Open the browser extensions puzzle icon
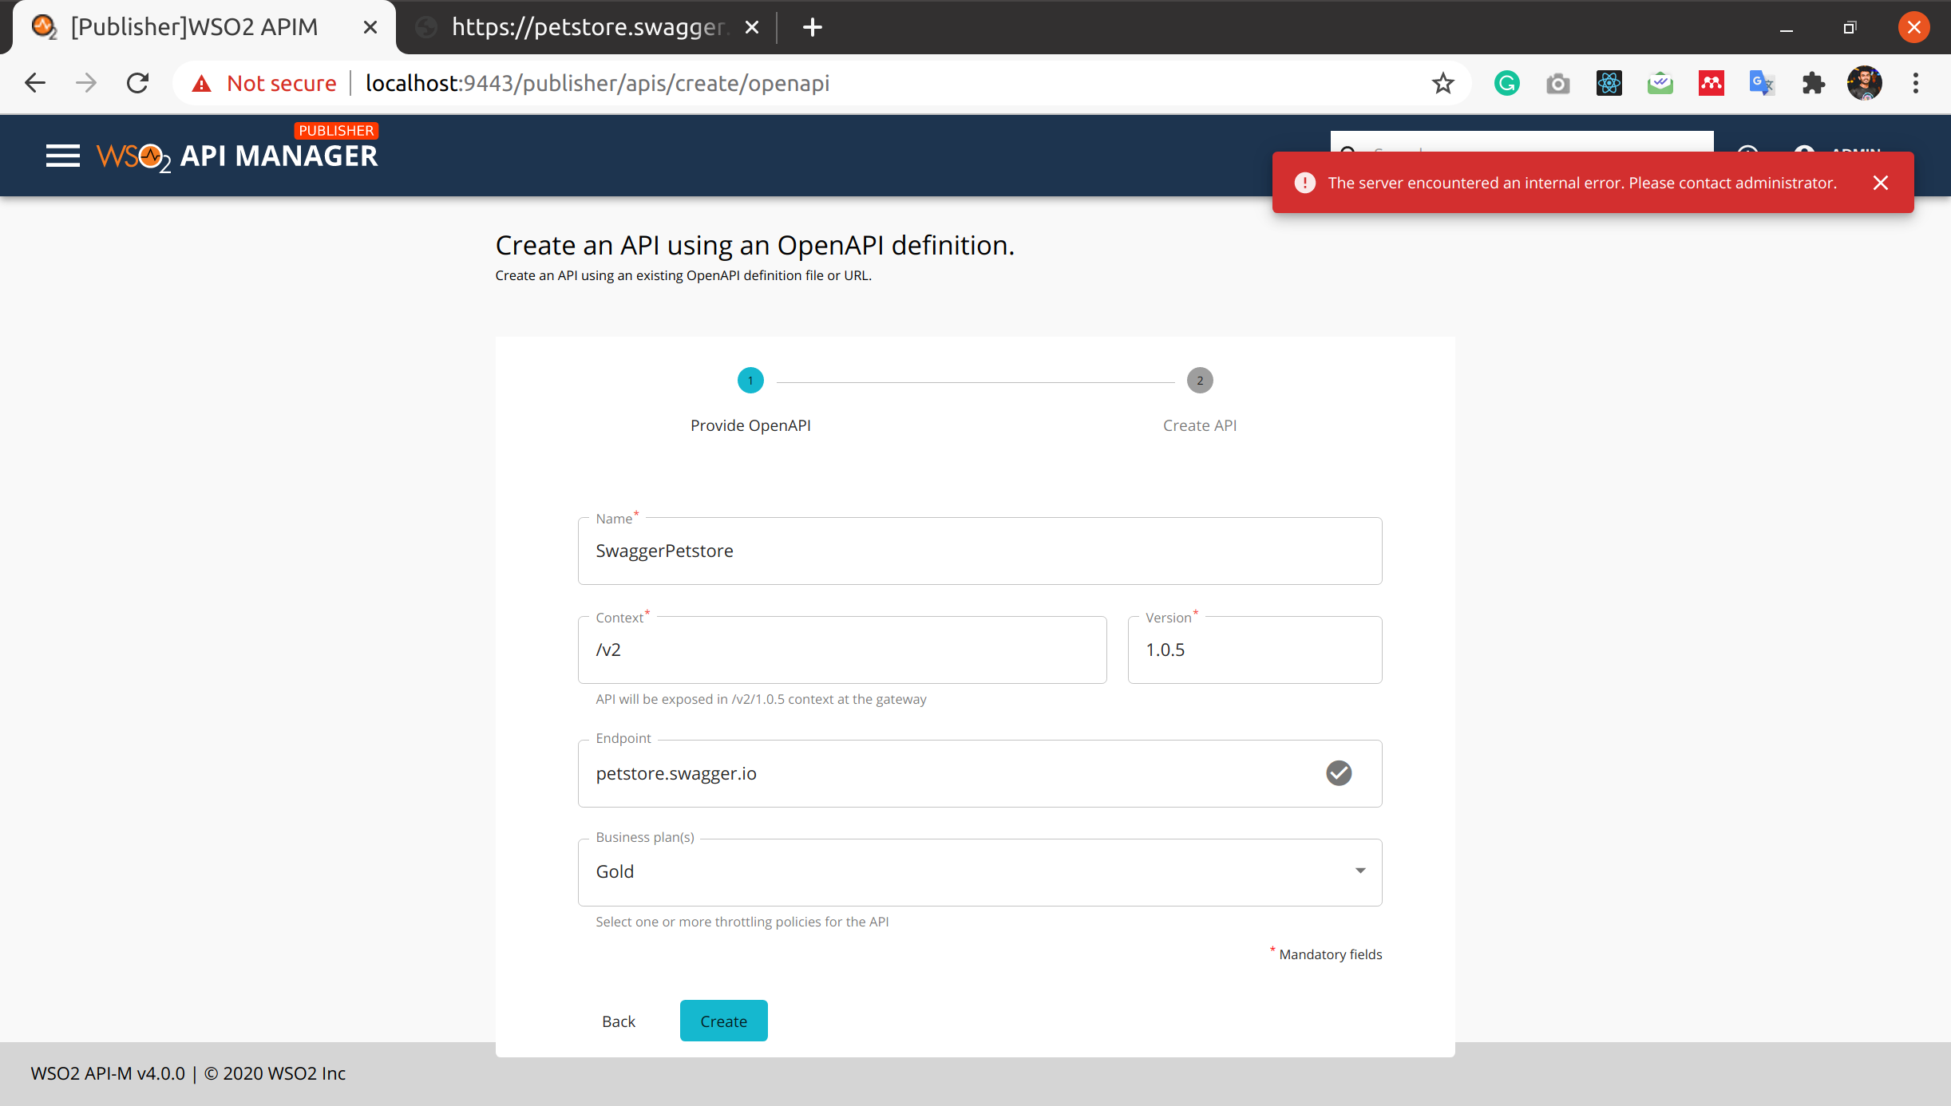The image size is (1951, 1106). (1813, 83)
